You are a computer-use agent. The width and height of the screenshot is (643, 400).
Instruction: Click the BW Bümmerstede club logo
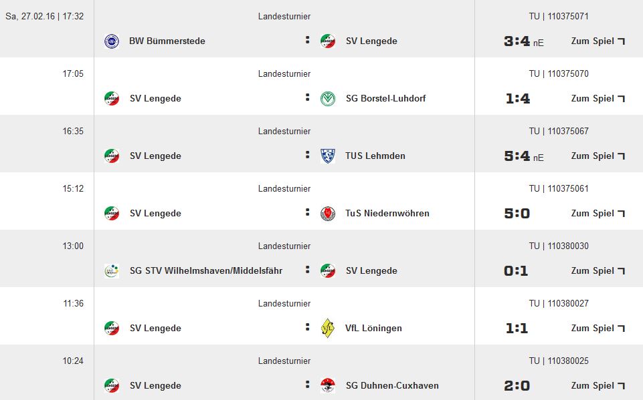[112, 41]
